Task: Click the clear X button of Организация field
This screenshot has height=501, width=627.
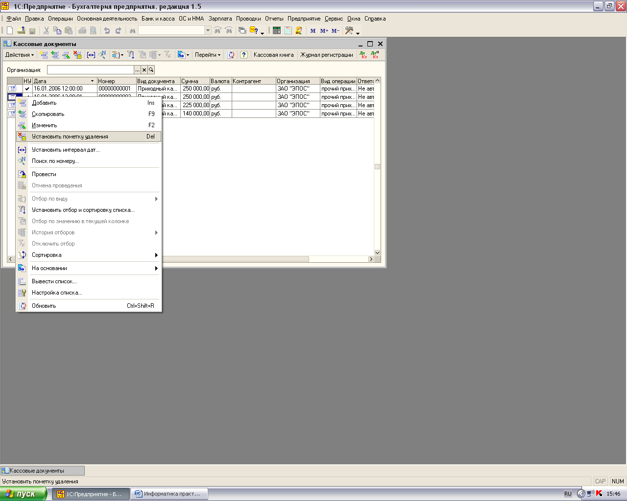Action: coord(145,70)
